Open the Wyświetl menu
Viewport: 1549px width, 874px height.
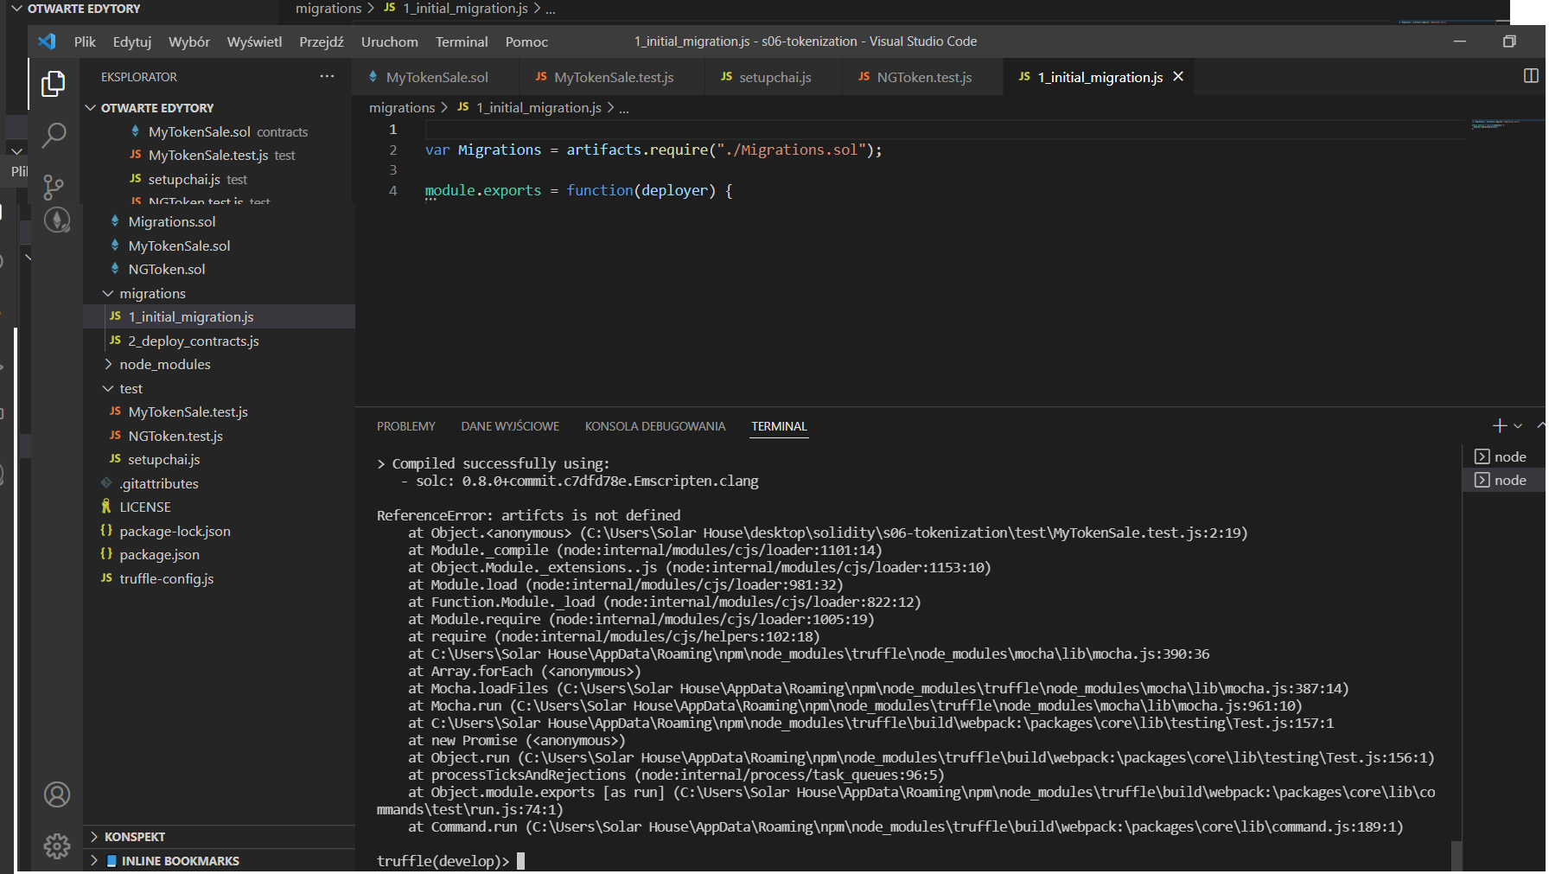(x=254, y=41)
